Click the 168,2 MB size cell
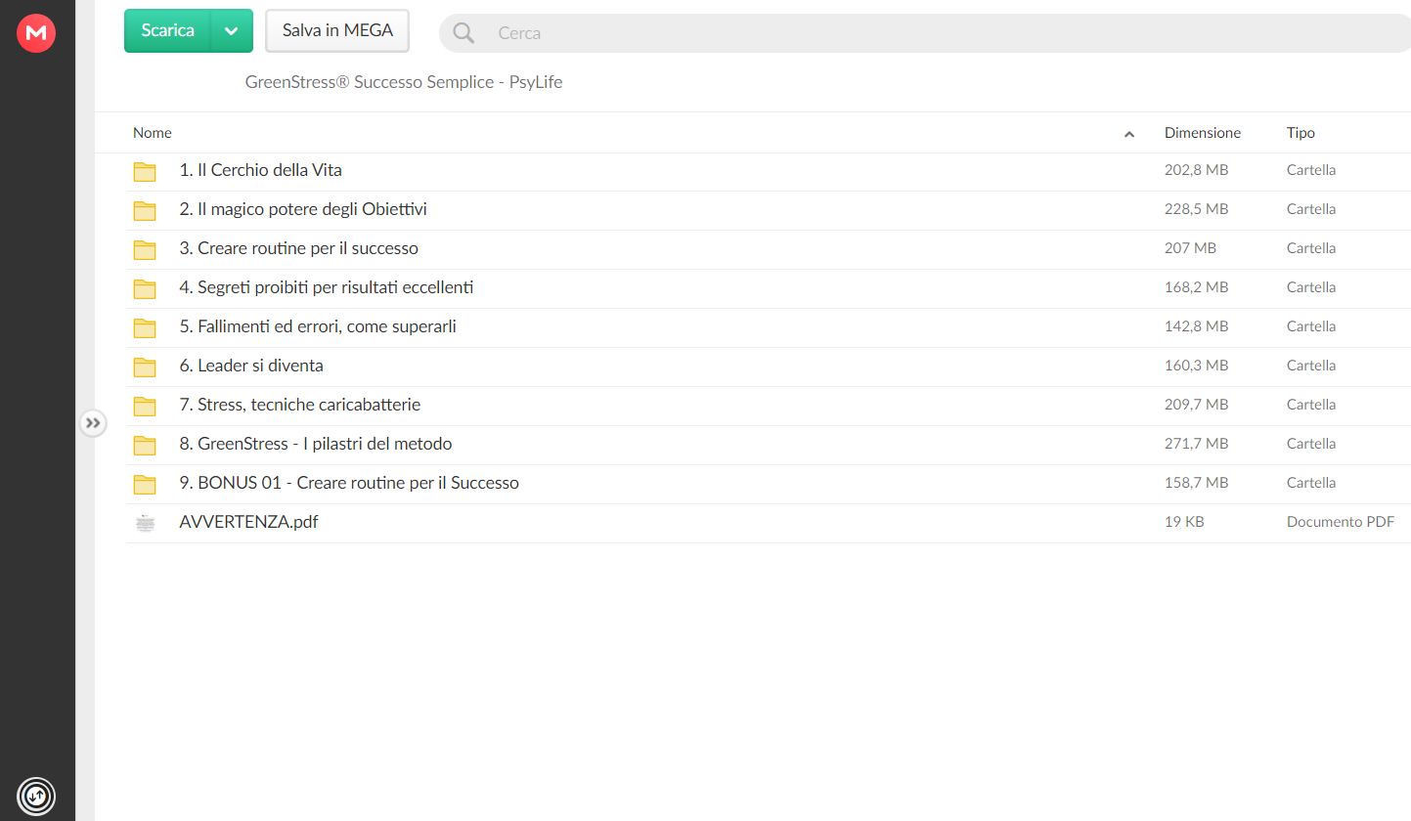 click(1196, 287)
